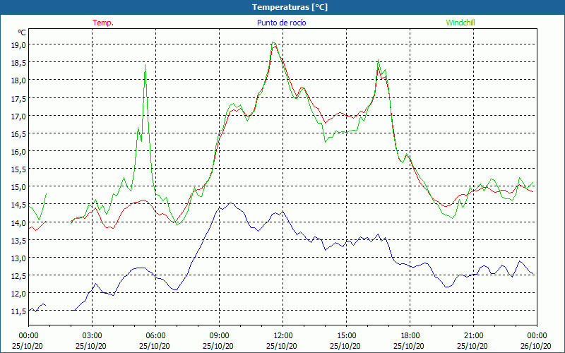The image size is (565, 353).
Task: Click the 18,0 y-axis value
Action: tap(18, 80)
